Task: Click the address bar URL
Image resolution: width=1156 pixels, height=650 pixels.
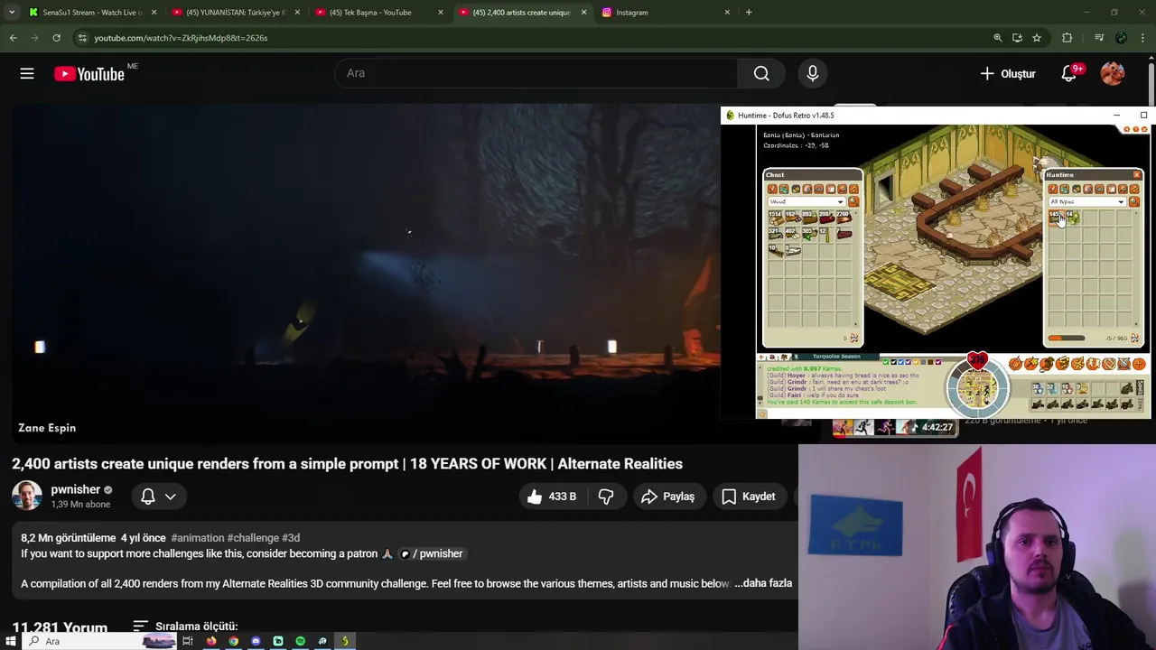Action: [181, 38]
